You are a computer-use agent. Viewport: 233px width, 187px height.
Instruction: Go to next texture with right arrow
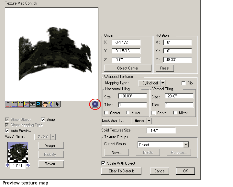(x=28, y=165)
